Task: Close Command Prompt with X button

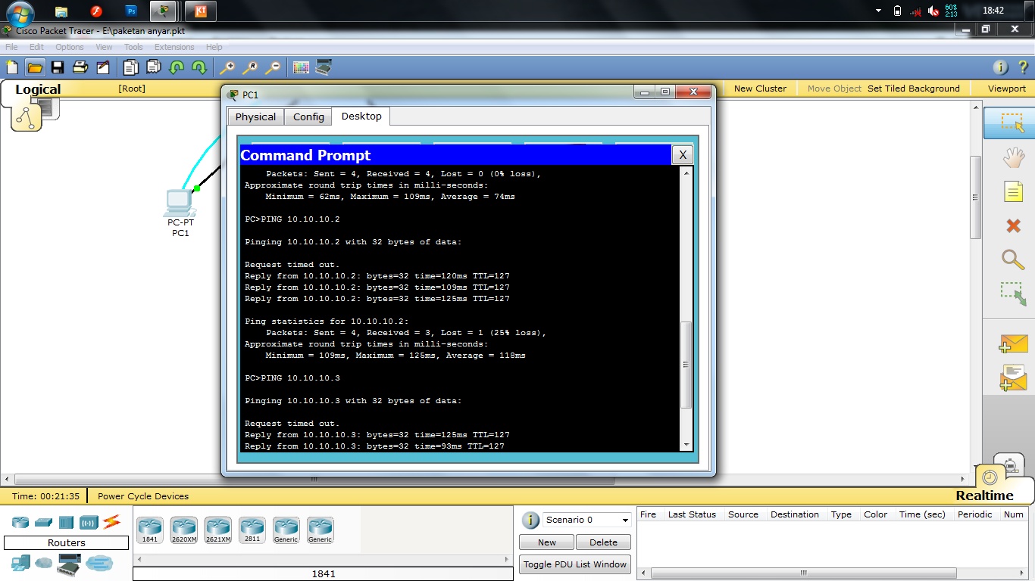Action: click(682, 155)
